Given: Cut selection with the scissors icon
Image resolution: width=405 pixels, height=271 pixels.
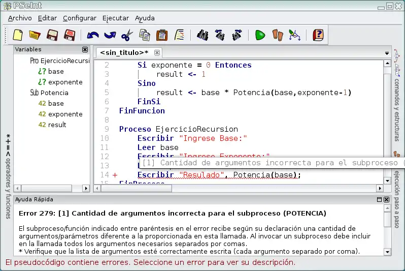Looking at the screenshot, I should pyautogui.click(x=127, y=35).
